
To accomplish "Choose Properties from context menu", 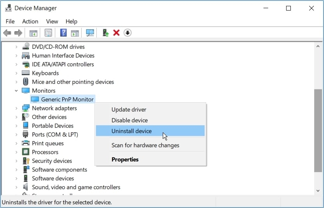I will click(x=150, y=160).
